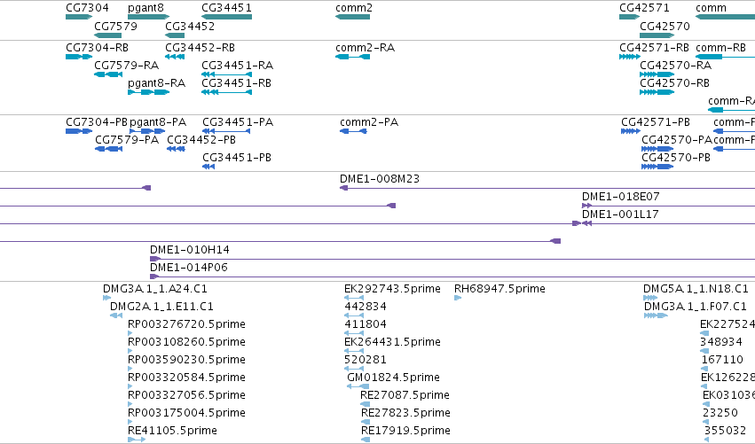Click the comm-RB transcript label
Image resolution: width=755 pixels, height=444 pixels.
[720, 48]
